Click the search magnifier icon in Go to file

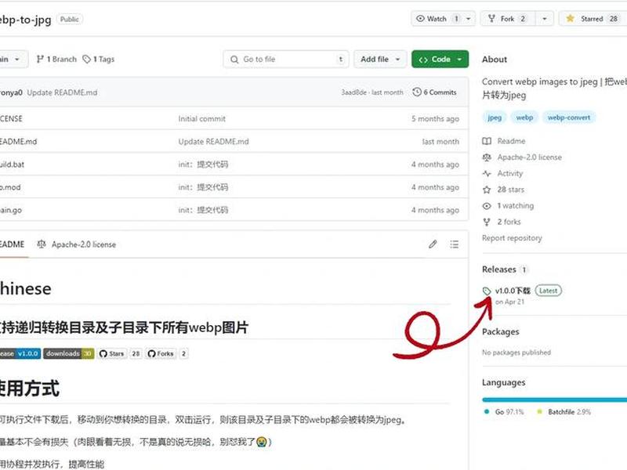[x=234, y=60]
